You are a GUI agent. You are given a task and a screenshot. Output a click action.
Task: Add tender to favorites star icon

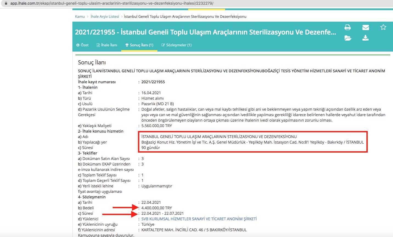point(383,27)
